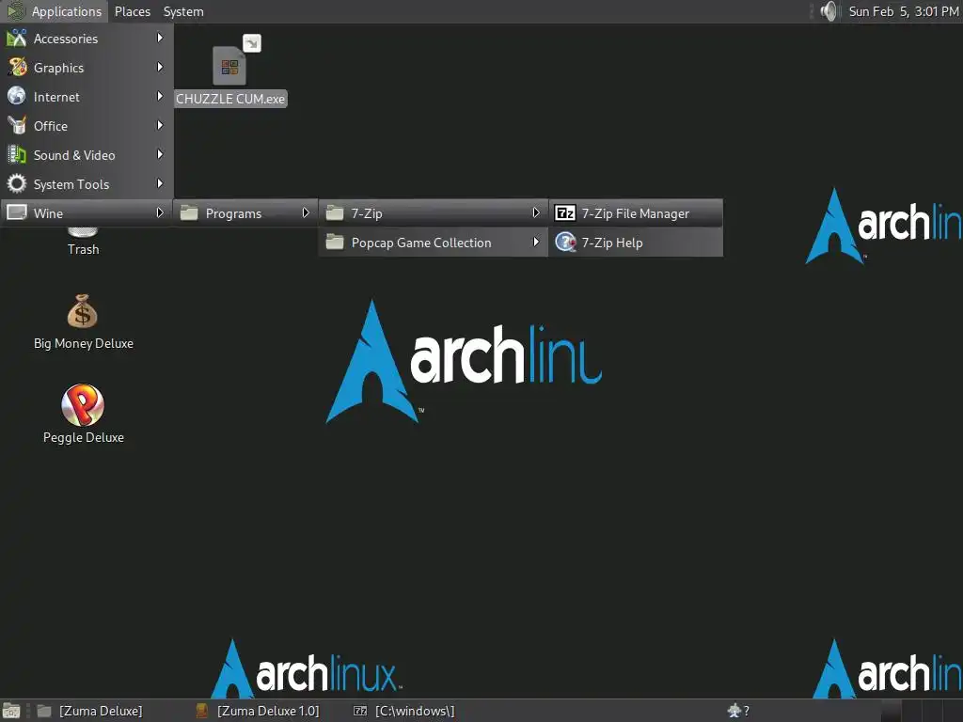This screenshot has height=722, width=963.
Task: Click the show desktop button in taskbar
Action: click(x=11, y=711)
